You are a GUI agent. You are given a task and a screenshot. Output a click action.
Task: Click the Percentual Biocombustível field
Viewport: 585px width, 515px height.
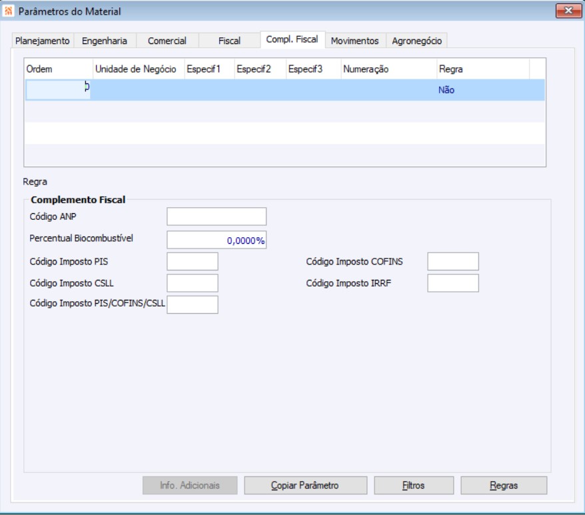pyautogui.click(x=217, y=240)
